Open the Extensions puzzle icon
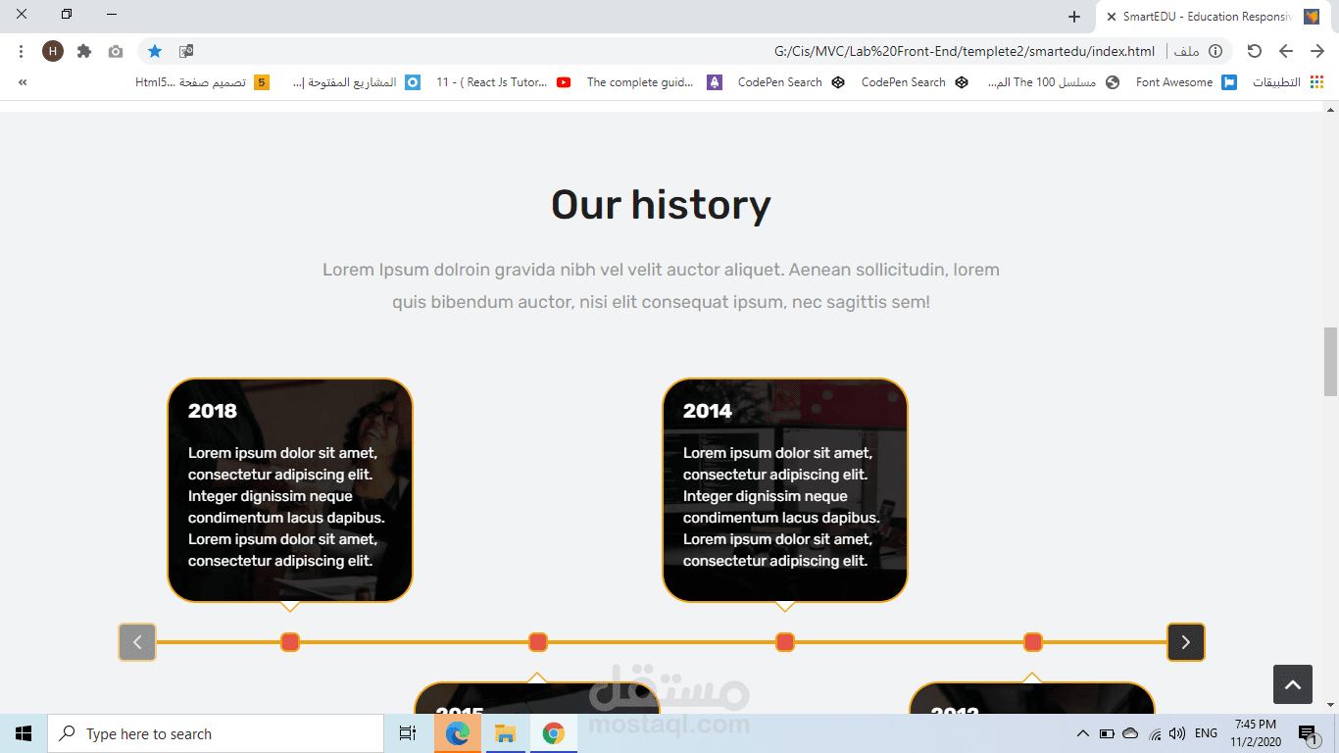The image size is (1339, 753). 84,51
